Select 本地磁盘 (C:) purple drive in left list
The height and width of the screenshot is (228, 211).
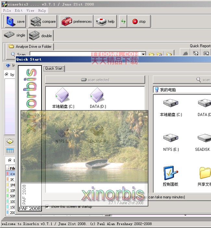coord(63,98)
